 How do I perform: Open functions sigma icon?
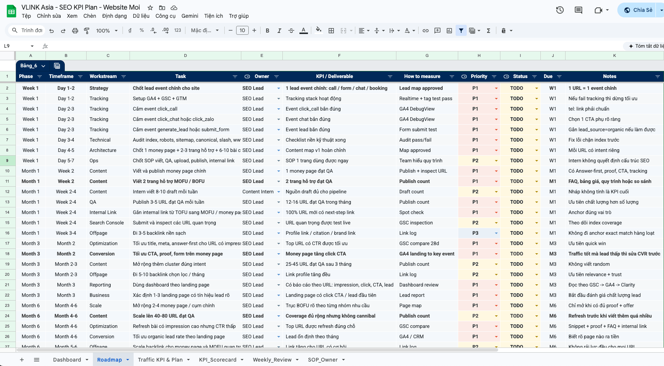point(489,31)
